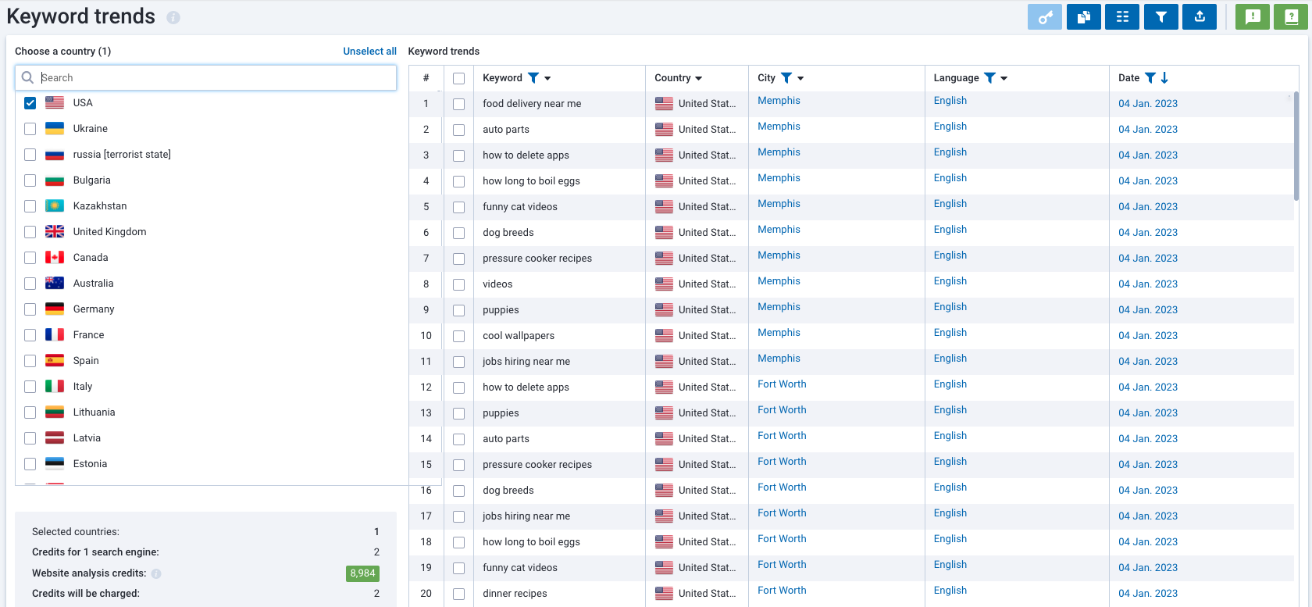Click the export upload toolbar button
Screen dimensions: 1312x607
[x=1200, y=16]
